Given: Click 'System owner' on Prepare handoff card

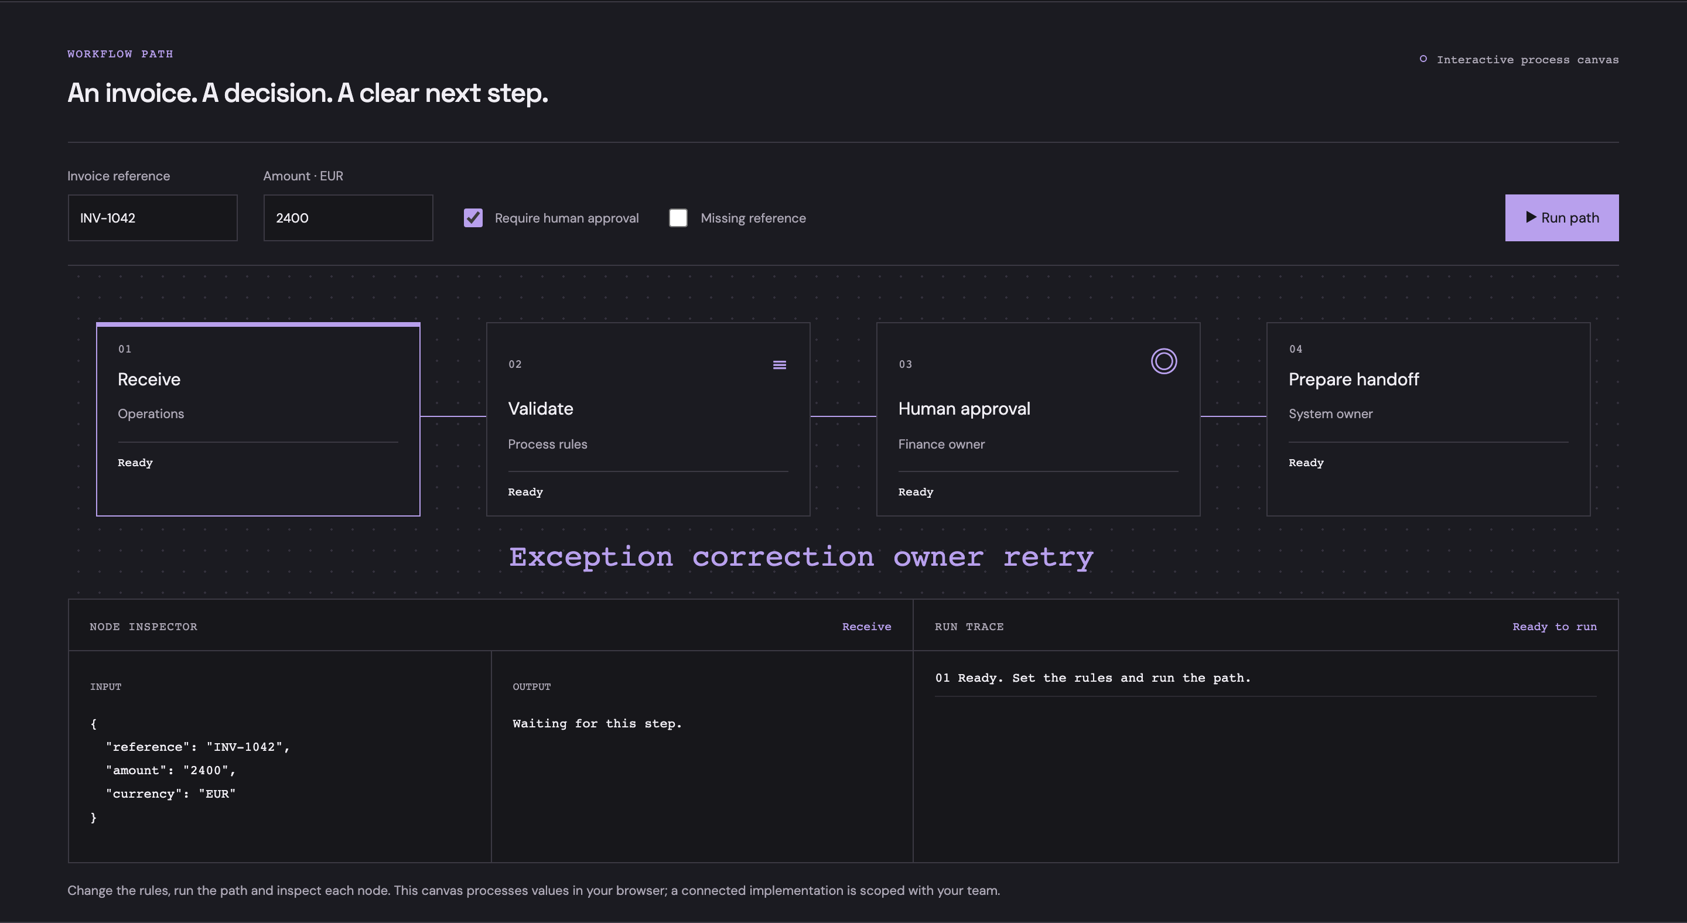Looking at the screenshot, I should [1330, 415].
